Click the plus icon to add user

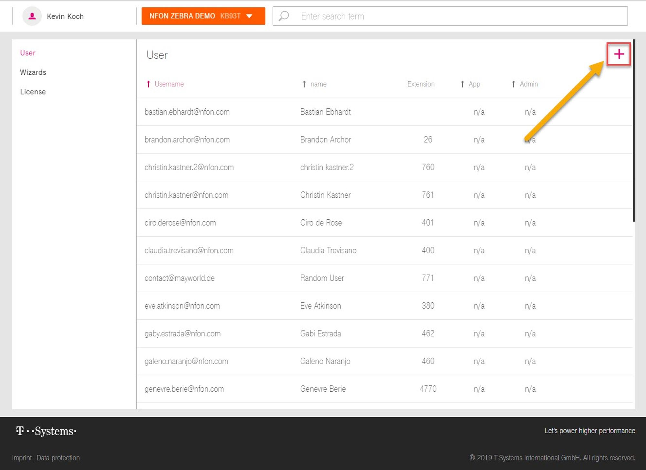(x=619, y=54)
